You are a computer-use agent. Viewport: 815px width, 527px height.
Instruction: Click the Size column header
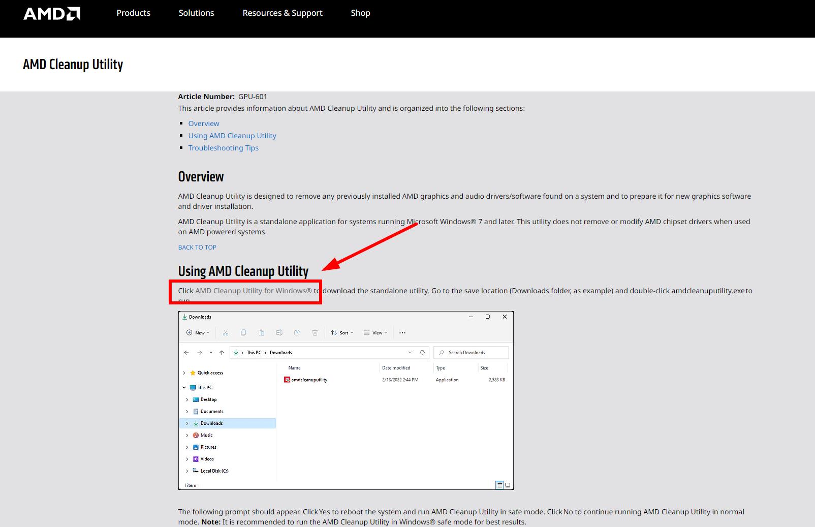(484, 368)
